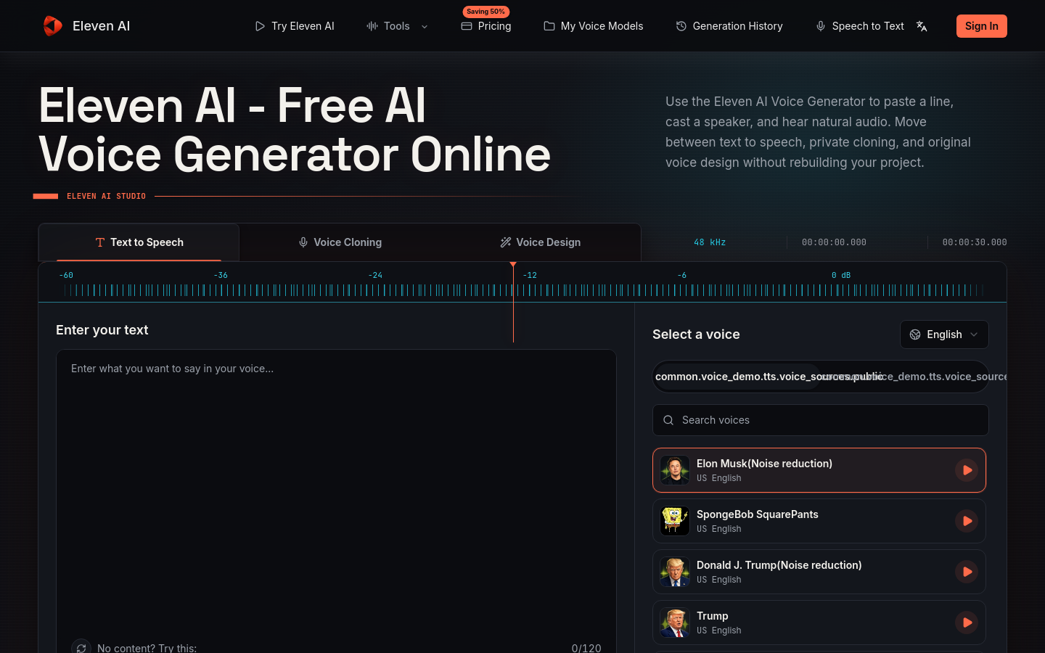The image size is (1045, 653).
Task: Click the ELEVEN AI STUDIO label
Action: 106,196
